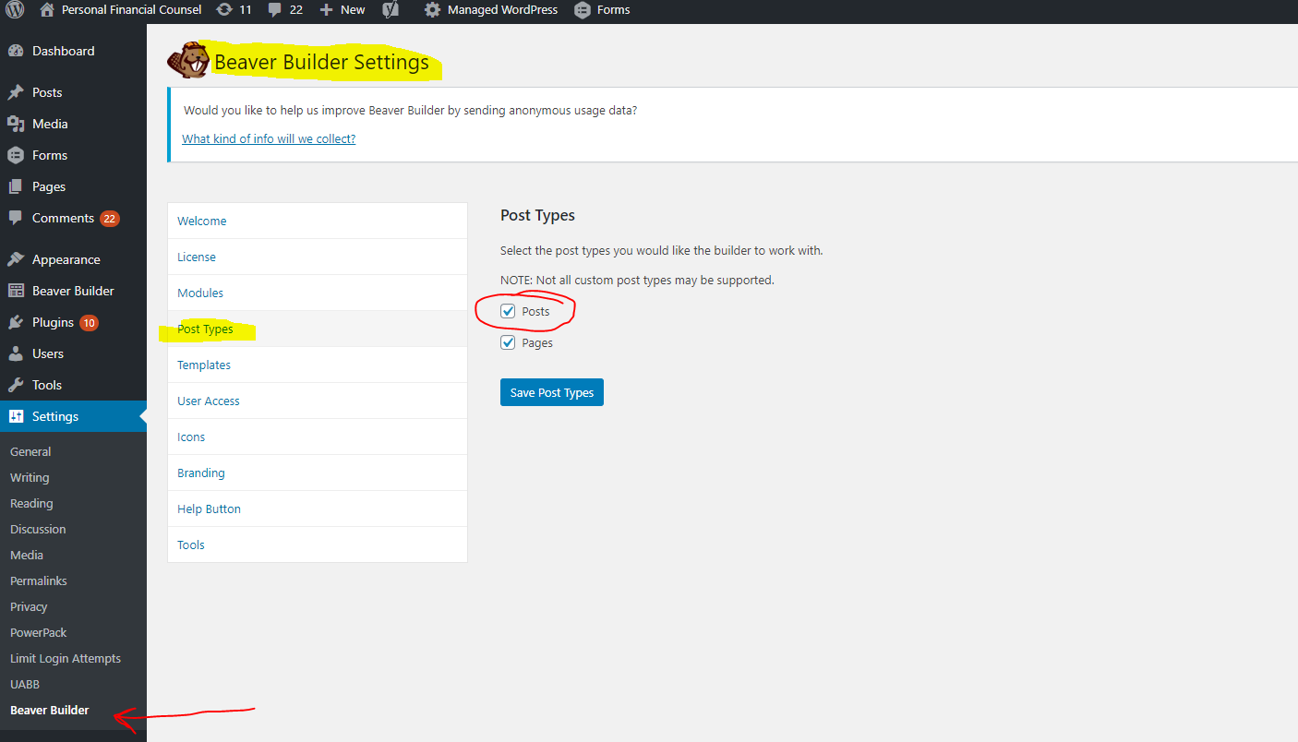The image size is (1298, 742).
Task: Click the Dashboard gauge icon in sidebar
Action: coord(16,51)
